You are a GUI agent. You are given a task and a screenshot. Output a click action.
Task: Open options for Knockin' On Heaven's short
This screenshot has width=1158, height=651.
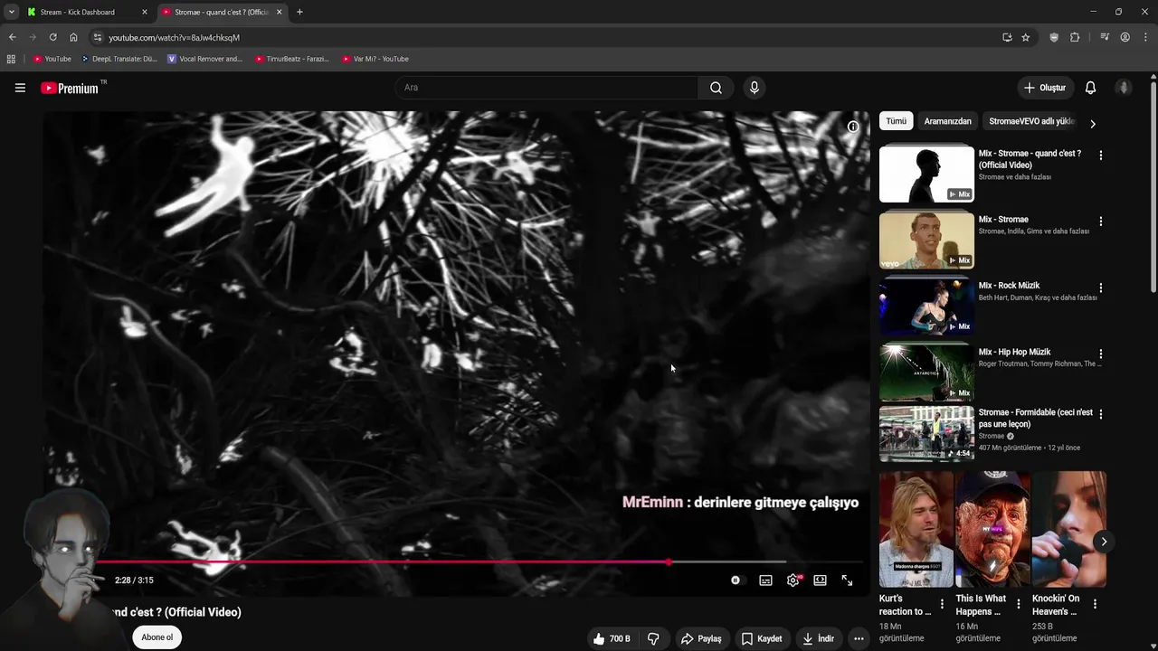pyautogui.click(x=1096, y=604)
